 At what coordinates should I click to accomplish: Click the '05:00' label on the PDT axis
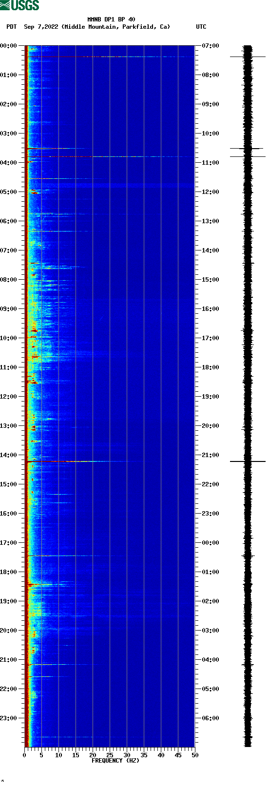[x=8, y=192]
